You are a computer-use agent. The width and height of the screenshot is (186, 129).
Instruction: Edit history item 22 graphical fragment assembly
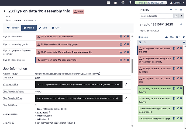178,58
